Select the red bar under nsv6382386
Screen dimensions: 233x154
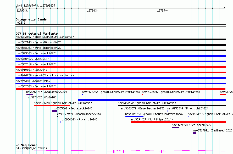[120, 89]
